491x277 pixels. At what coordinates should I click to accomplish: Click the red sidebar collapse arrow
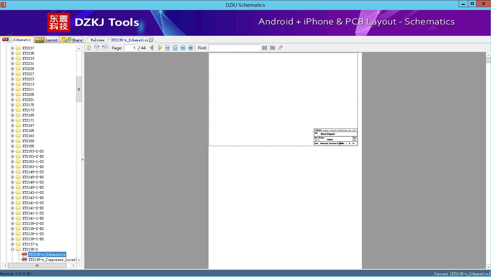point(83,160)
